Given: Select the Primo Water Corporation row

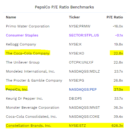Looking at the screenshot, I should (65, 26).
